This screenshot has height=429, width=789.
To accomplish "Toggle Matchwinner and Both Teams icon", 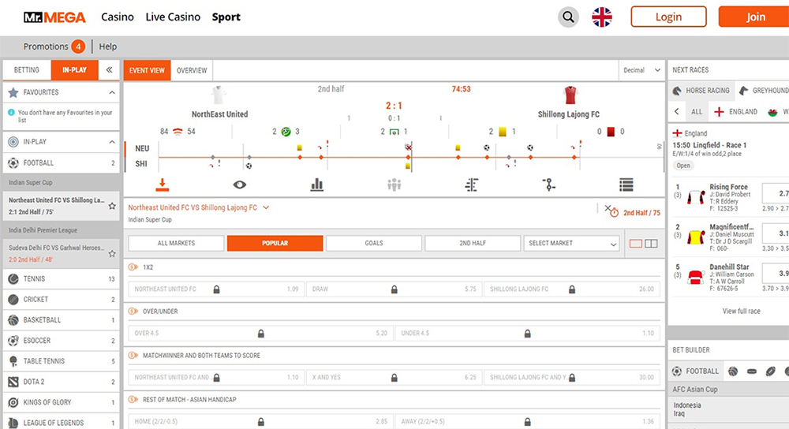I will (x=133, y=355).
